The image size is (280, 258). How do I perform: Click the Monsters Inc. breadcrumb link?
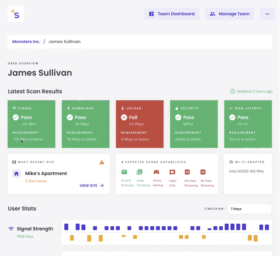(x=26, y=41)
